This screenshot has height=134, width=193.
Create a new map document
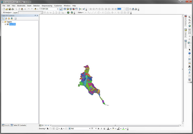4,9
